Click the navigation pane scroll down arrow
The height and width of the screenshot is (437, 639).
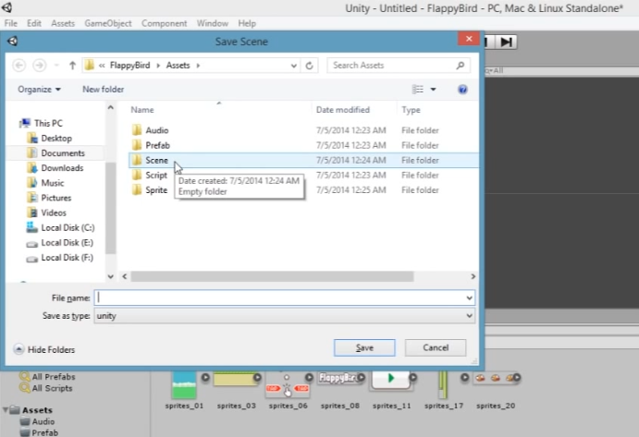pos(110,276)
